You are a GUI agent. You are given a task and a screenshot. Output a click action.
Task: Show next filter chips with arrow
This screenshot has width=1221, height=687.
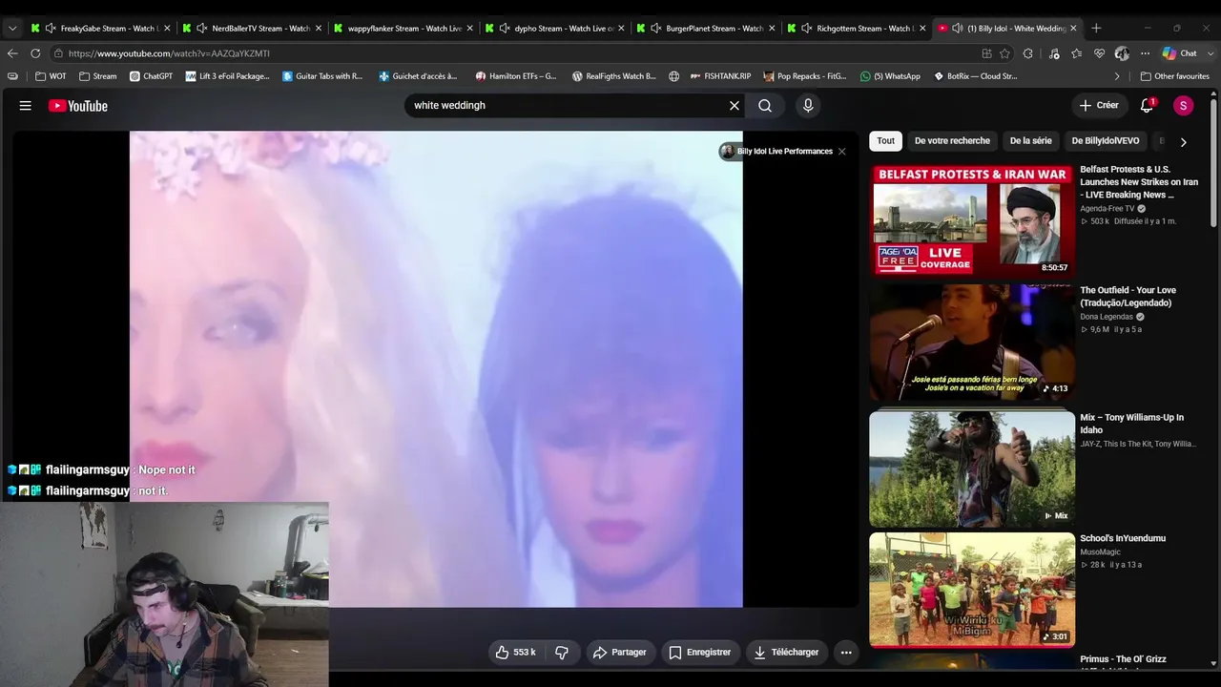coord(1183,142)
